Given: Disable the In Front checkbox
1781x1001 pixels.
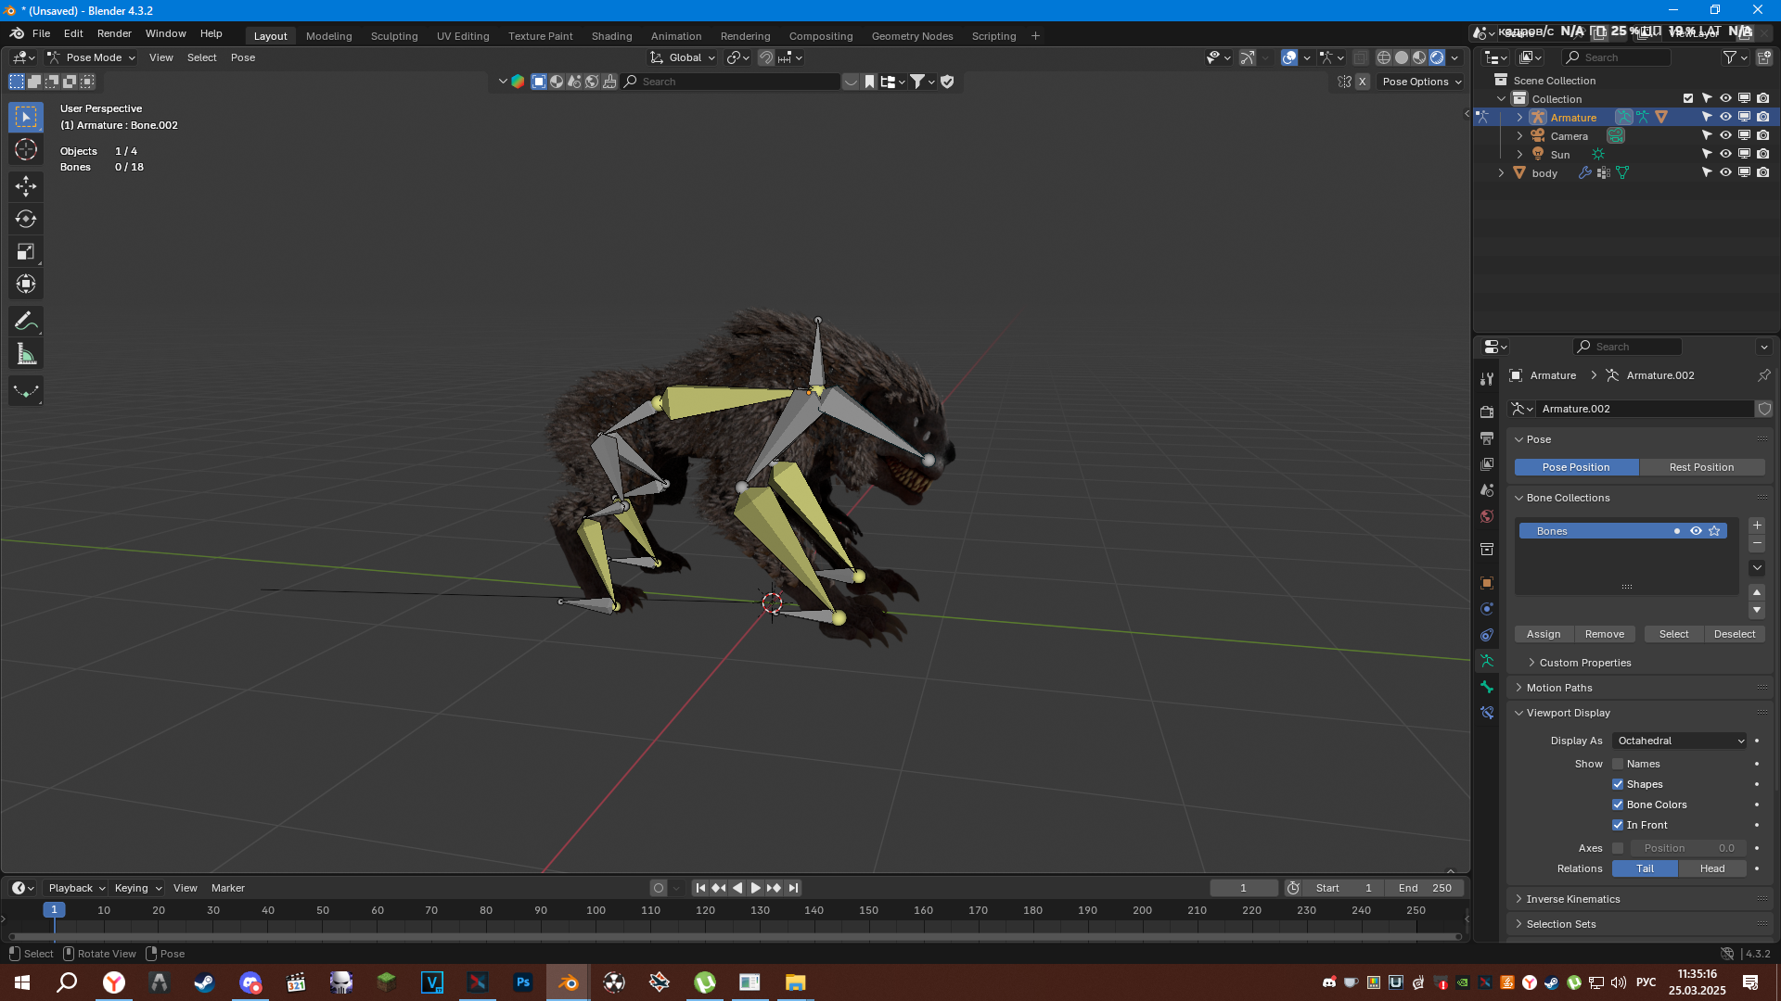Looking at the screenshot, I should click(x=1618, y=825).
